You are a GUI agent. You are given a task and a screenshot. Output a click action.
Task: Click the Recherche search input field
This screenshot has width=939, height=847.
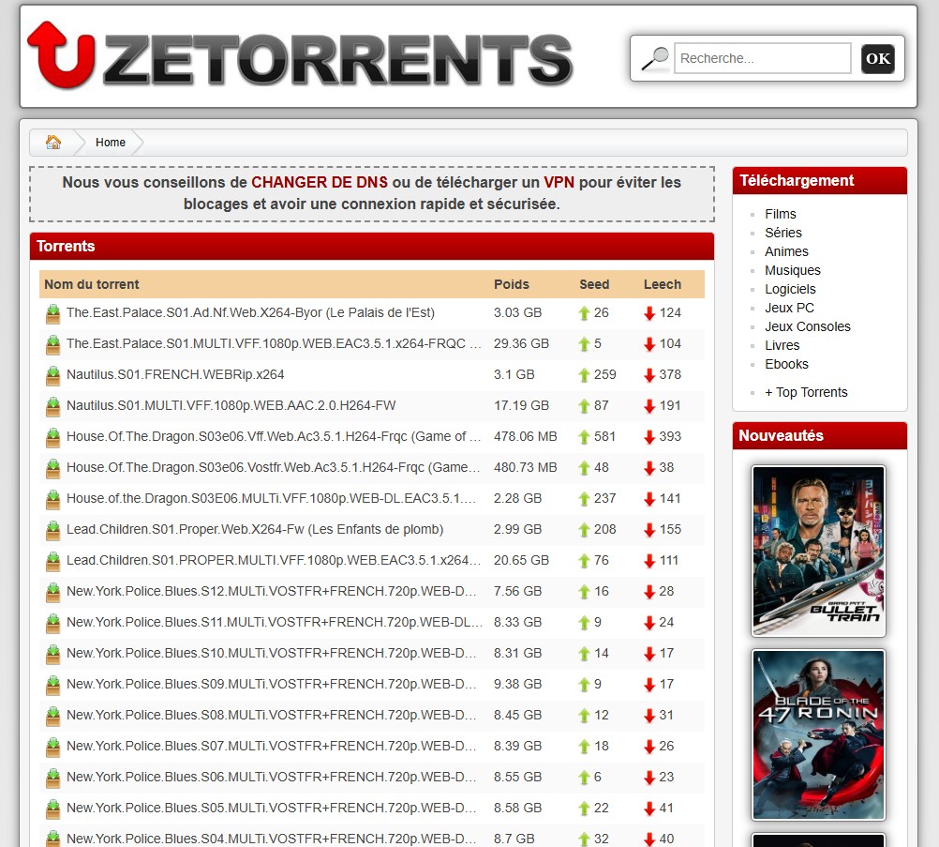762,58
